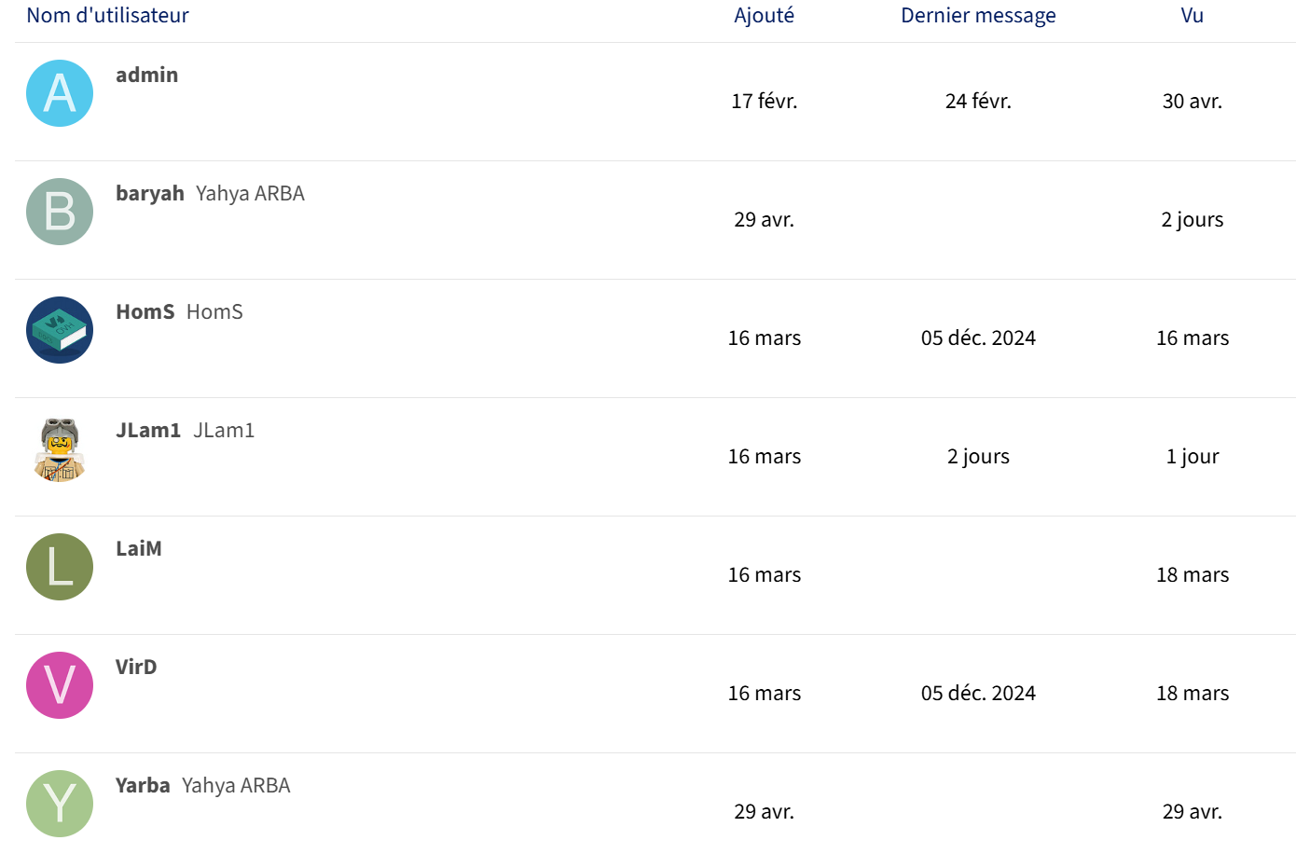This screenshot has height=868, width=1296.
Task: Sort by Ajouté column header
Action: coord(765,15)
